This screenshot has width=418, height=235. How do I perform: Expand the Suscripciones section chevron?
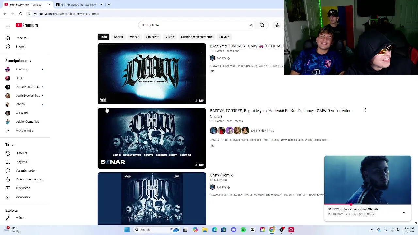point(31,61)
